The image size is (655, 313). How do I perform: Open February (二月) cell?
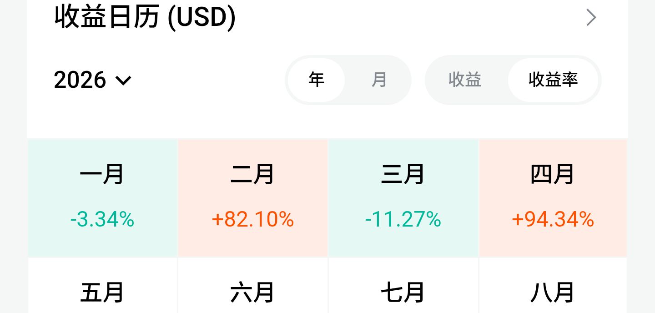point(252,175)
